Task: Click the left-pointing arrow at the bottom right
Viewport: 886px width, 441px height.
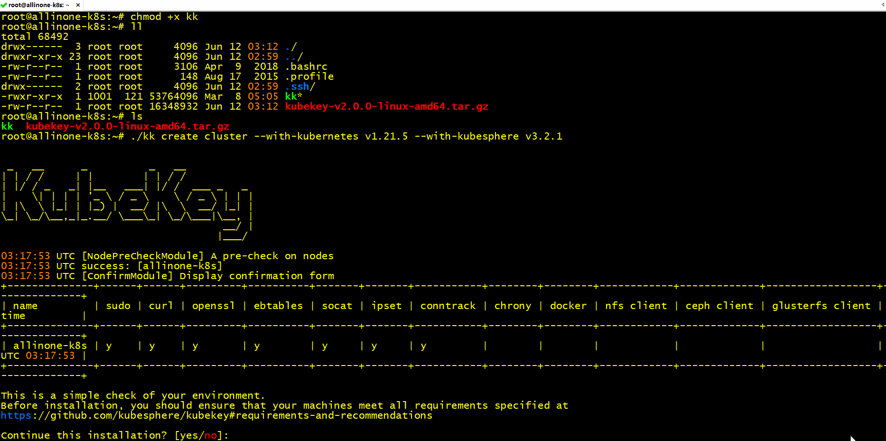Action: pos(853,436)
